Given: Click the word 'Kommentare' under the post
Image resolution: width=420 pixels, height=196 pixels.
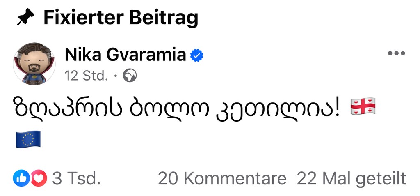Looking at the screenshot, I should pyautogui.click(x=235, y=178).
